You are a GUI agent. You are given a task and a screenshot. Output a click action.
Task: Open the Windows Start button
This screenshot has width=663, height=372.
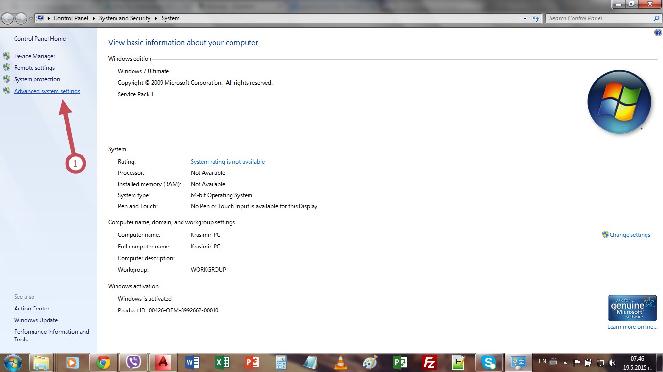coord(13,362)
